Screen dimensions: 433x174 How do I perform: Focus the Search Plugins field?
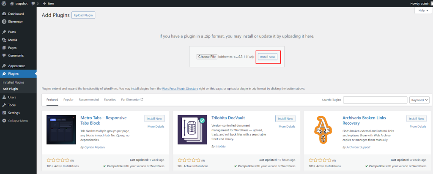point(375,100)
